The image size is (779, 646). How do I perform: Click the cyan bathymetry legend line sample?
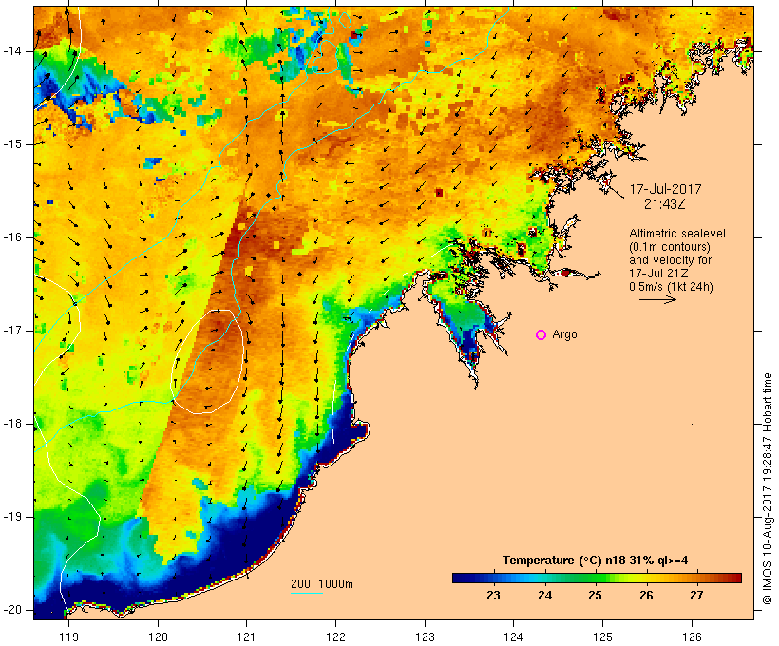307,593
